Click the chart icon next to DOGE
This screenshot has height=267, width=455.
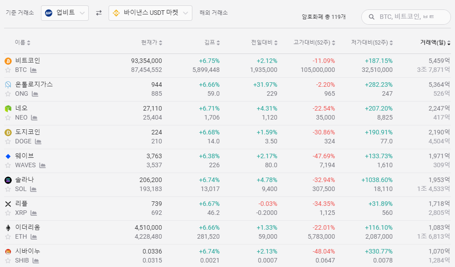[38, 142]
